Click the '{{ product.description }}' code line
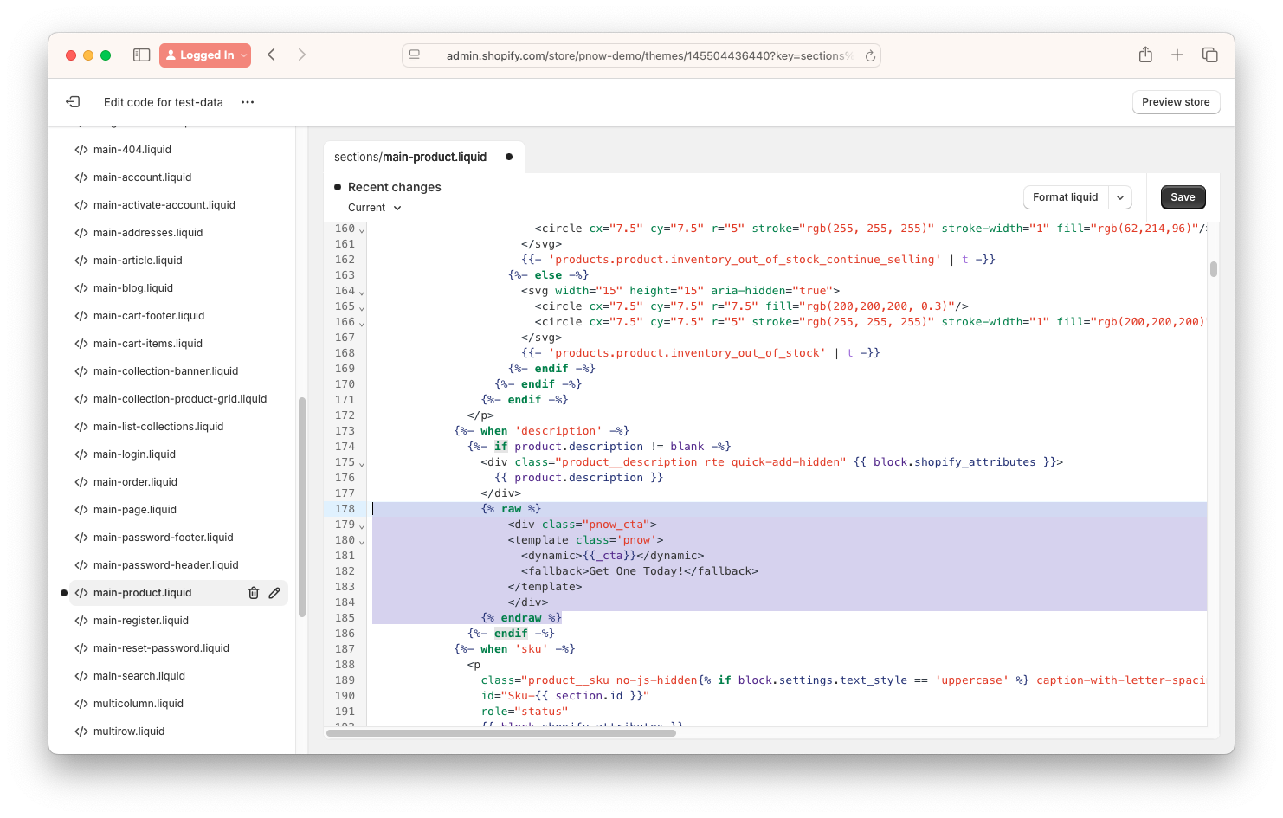Screen dimensions: 1283x818 [578, 478]
